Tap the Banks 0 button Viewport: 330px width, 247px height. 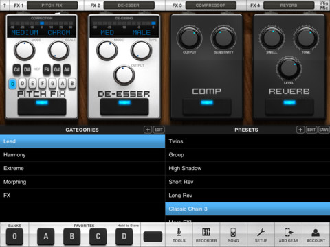(x=14, y=236)
